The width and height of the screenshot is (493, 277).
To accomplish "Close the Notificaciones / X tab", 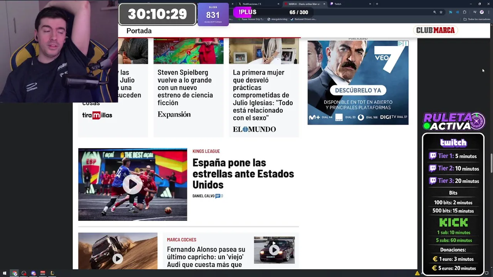I will coord(278,4).
